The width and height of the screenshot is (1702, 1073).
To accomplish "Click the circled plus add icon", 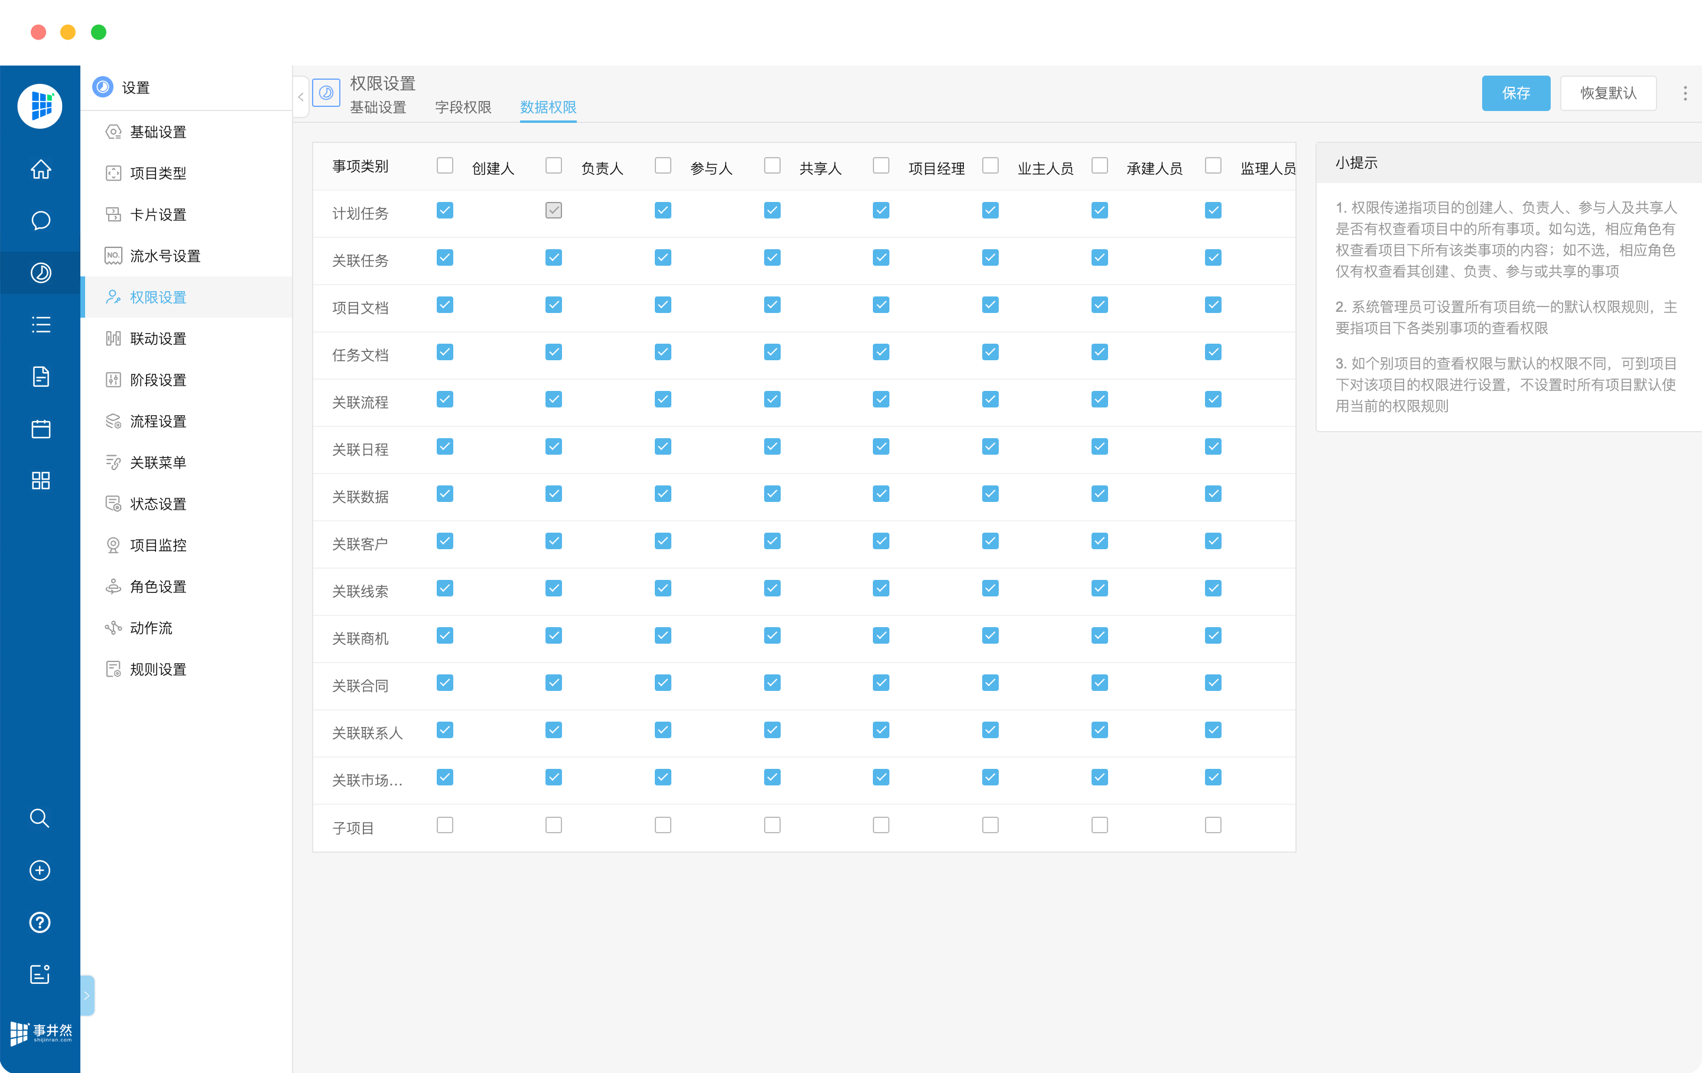I will pos(40,870).
